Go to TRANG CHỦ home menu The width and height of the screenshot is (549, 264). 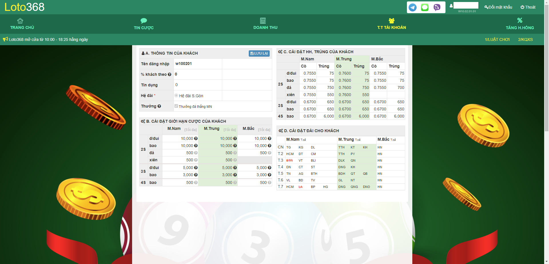pyautogui.click(x=22, y=24)
